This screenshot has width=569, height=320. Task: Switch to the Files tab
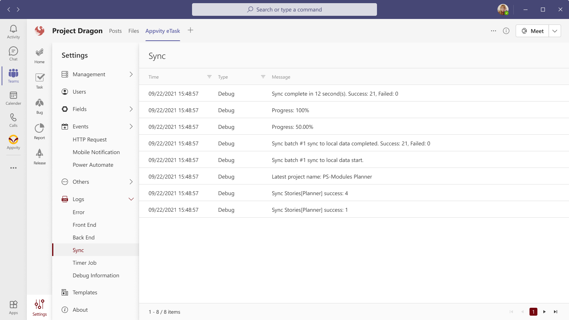134,31
